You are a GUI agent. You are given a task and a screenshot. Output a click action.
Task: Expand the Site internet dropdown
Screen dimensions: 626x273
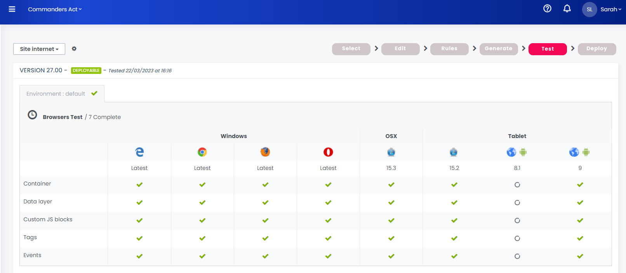39,49
